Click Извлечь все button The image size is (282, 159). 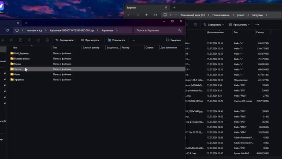[x=116, y=40]
